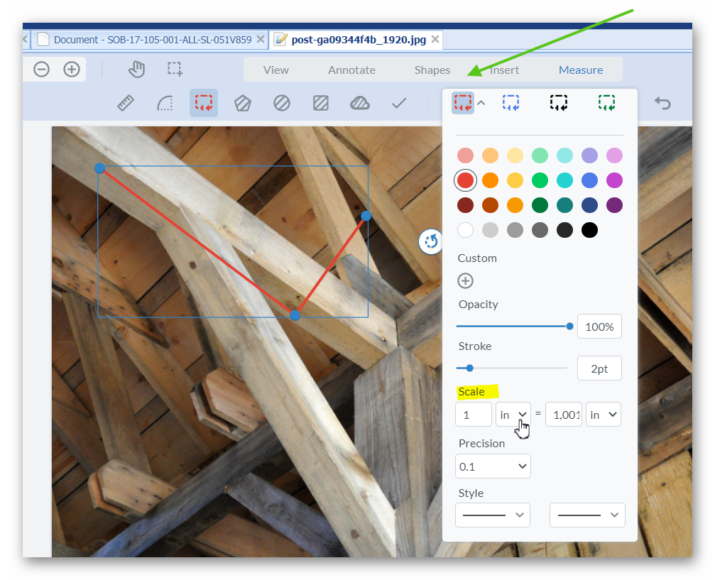Click the undo arrow icon

coord(662,104)
